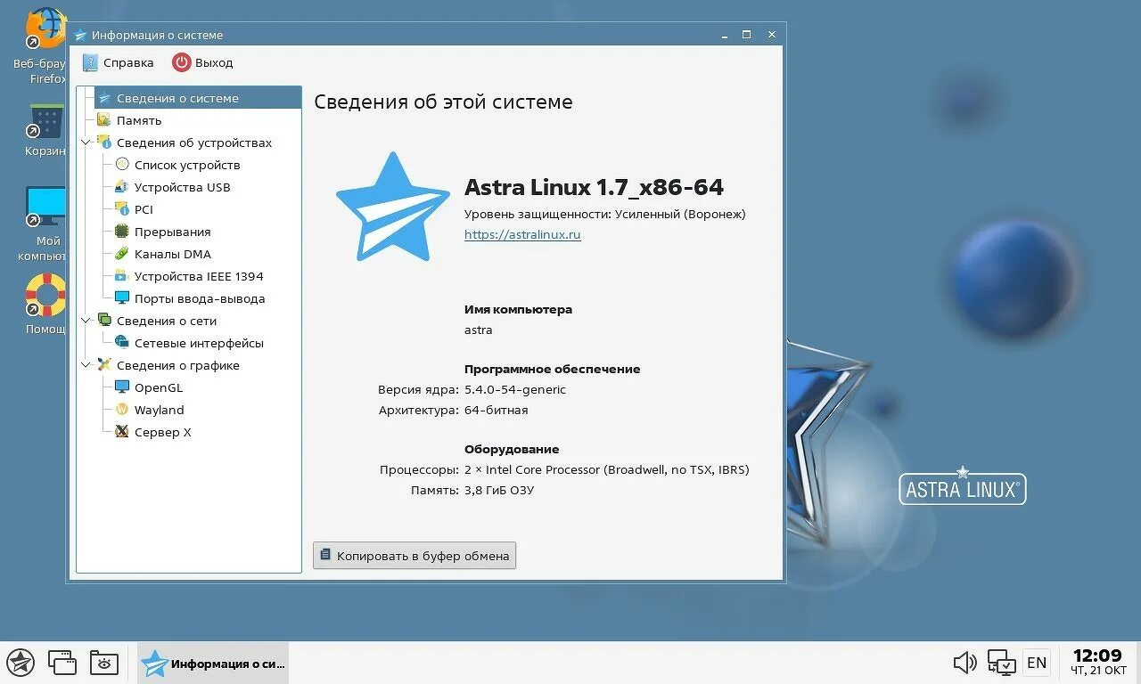Click the Память tree icon
The width and height of the screenshot is (1141, 684).
tap(104, 120)
